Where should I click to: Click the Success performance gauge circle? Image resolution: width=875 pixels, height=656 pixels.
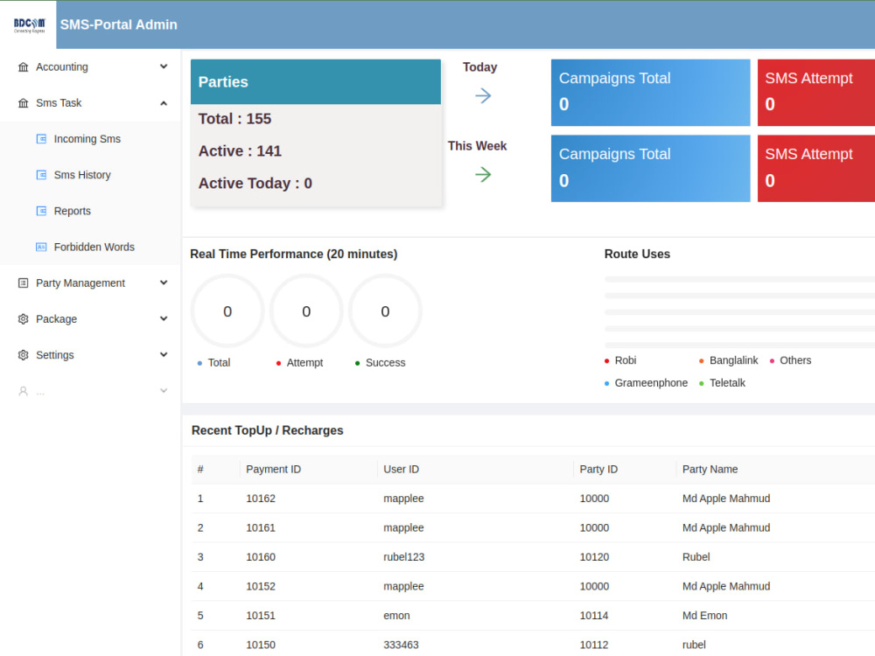[385, 311]
